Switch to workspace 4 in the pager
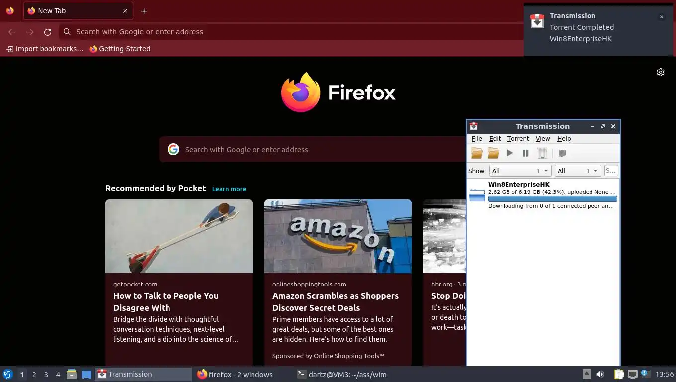Viewport: 676px width, 382px height. click(58, 374)
